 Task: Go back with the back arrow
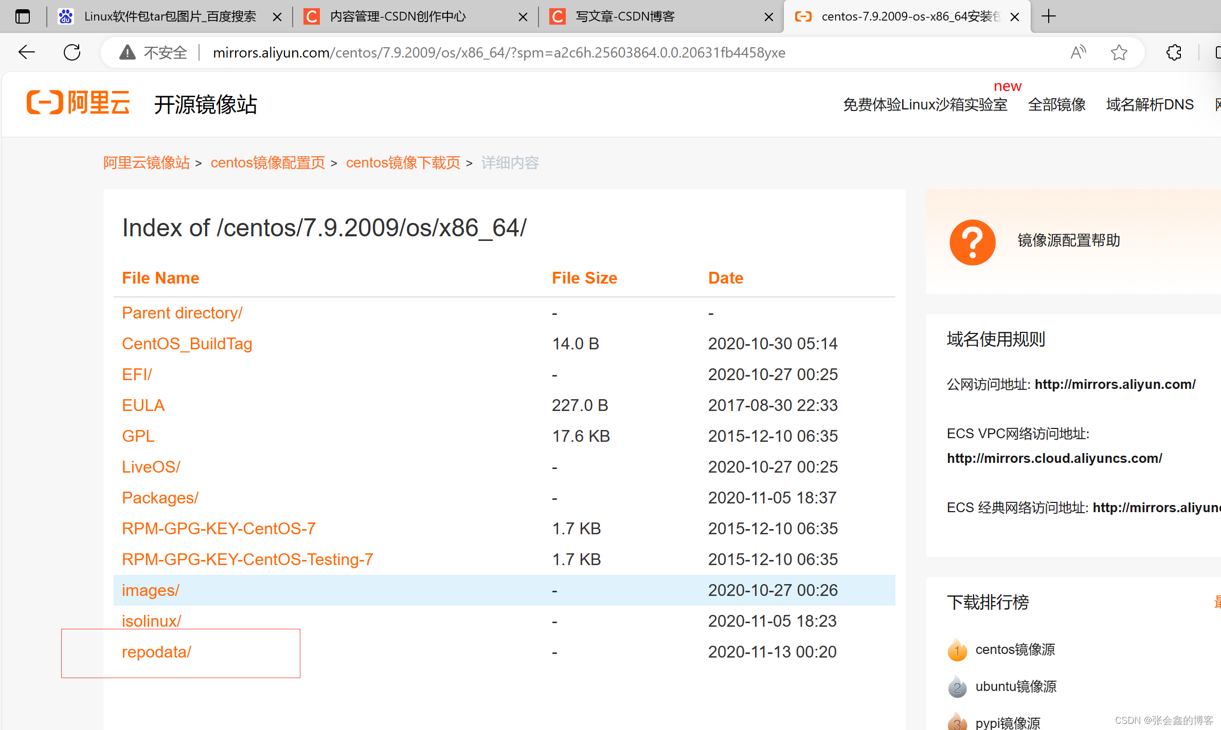point(26,52)
